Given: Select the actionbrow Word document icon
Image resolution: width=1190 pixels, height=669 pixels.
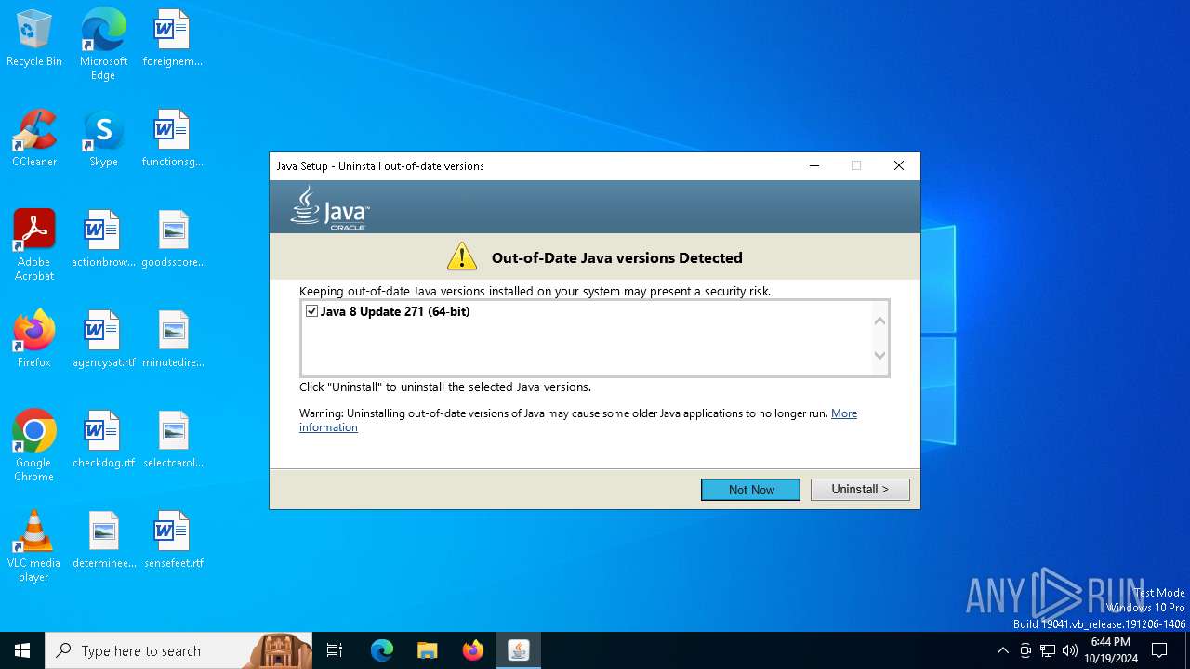Looking at the screenshot, I should point(103,240).
